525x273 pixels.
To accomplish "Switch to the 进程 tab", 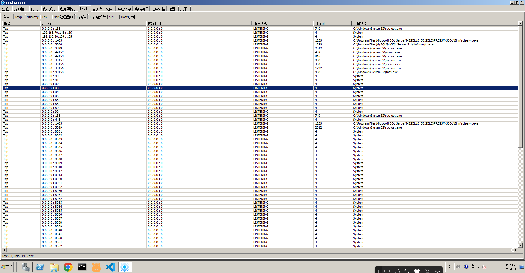I will click(5, 9).
